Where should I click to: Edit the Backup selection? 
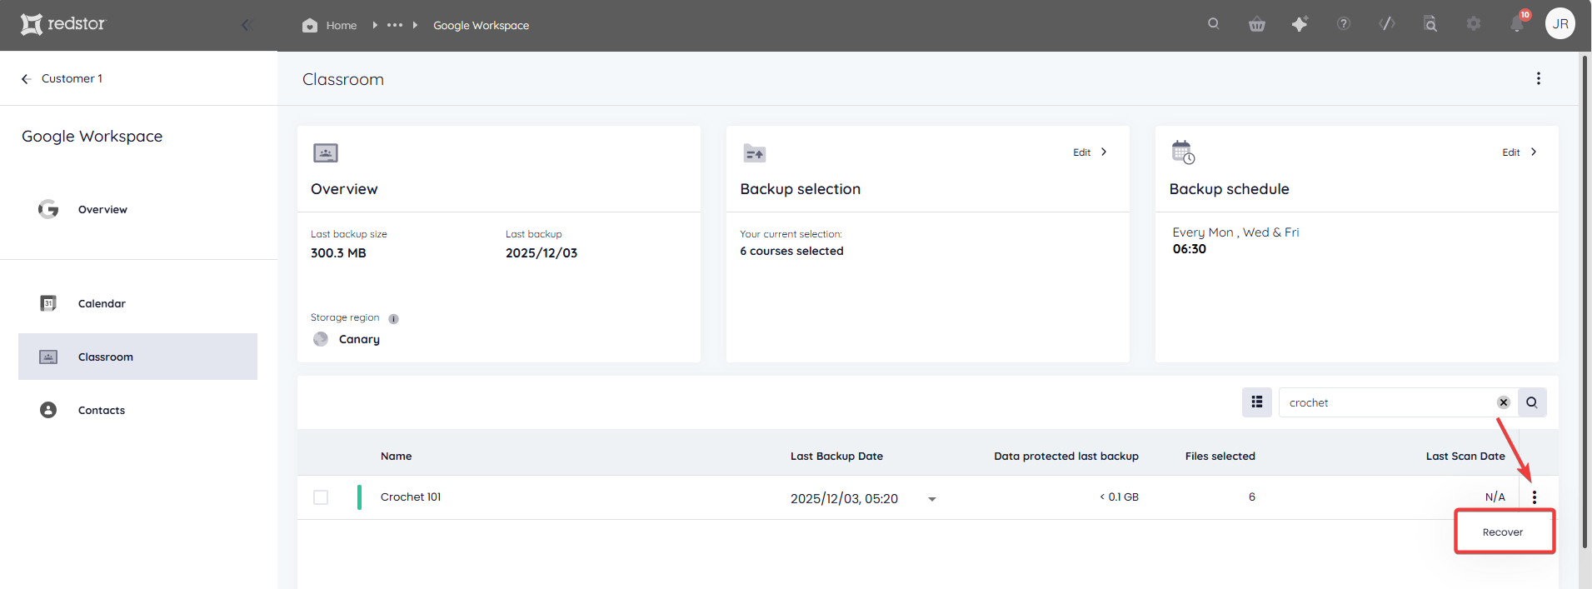click(x=1081, y=152)
